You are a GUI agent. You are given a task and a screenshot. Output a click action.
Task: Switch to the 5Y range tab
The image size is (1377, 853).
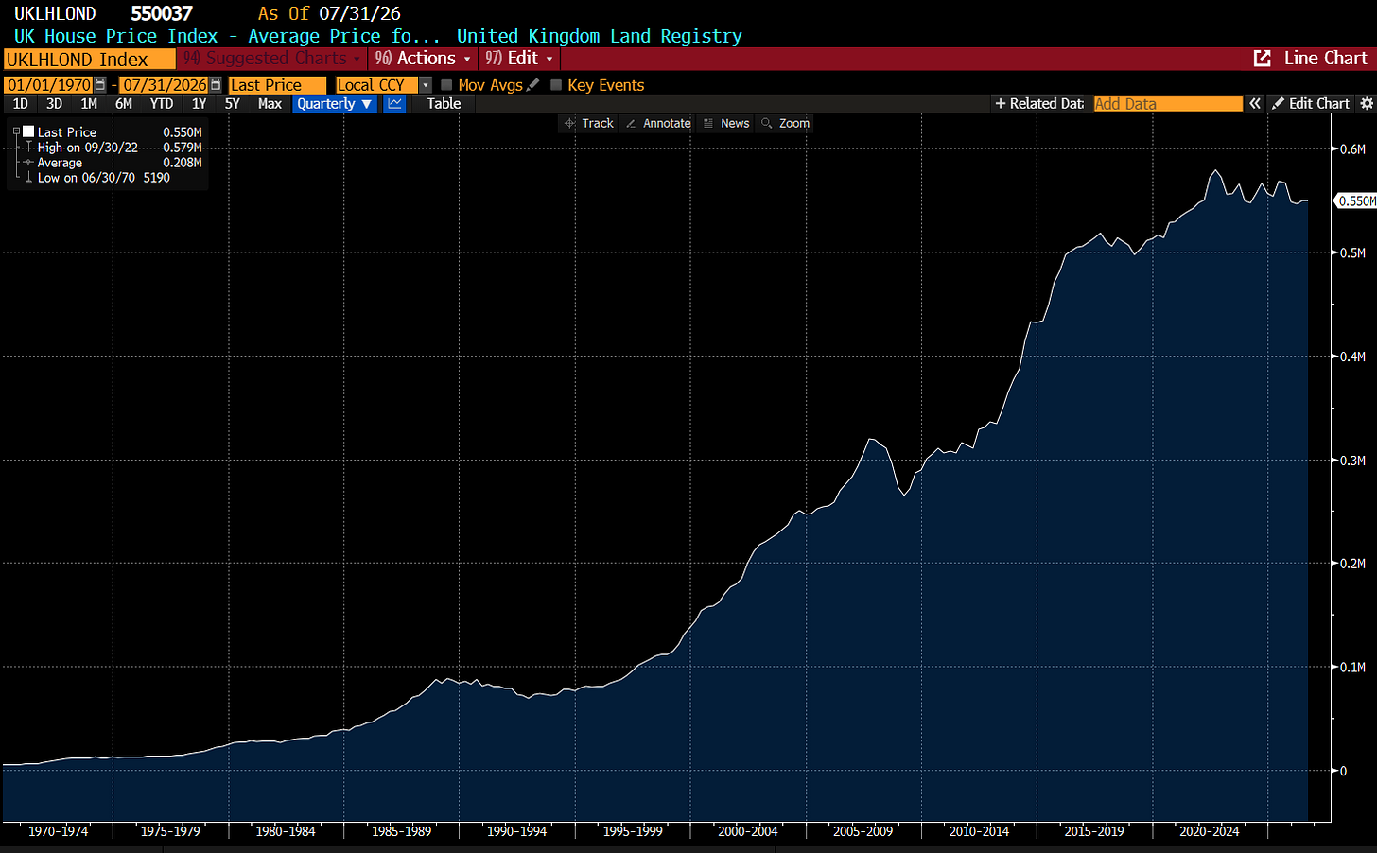pyautogui.click(x=233, y=104)
